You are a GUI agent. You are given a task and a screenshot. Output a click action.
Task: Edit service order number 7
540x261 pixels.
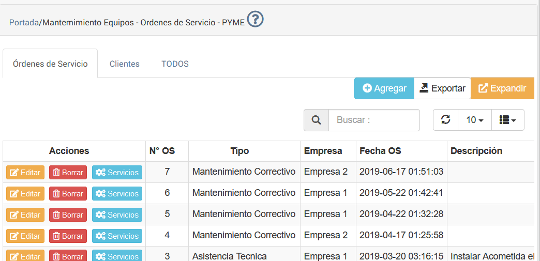point(25,173)
